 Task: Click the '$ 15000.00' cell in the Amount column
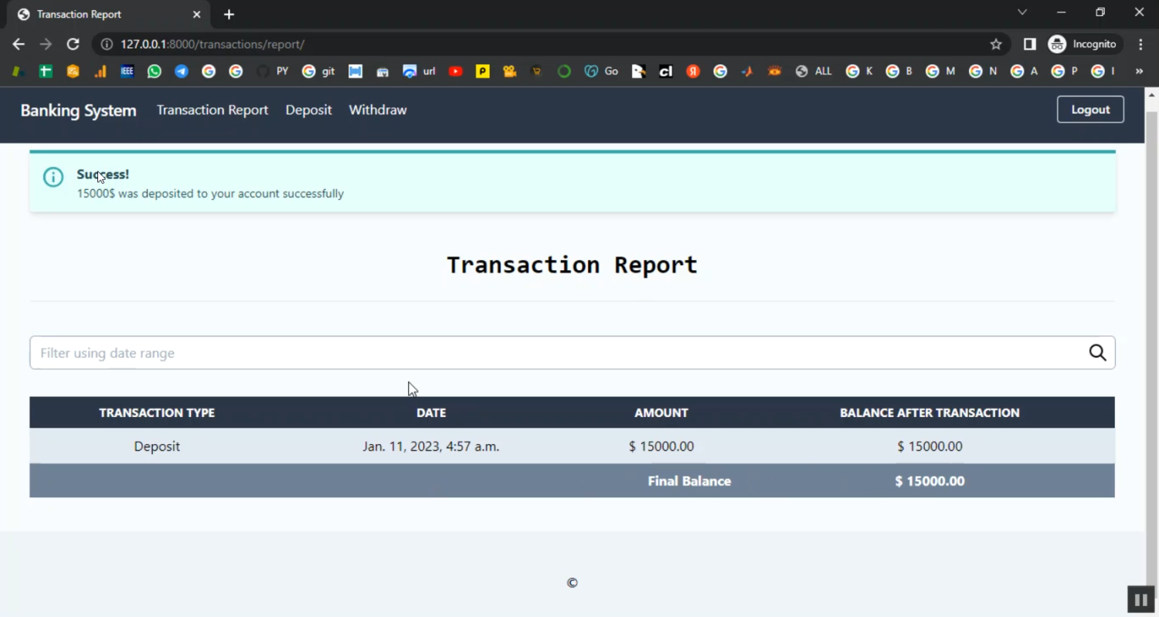coord(661,446)
